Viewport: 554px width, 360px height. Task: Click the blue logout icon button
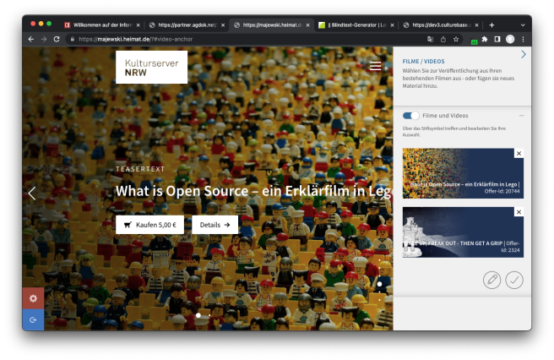coord(33,319)
